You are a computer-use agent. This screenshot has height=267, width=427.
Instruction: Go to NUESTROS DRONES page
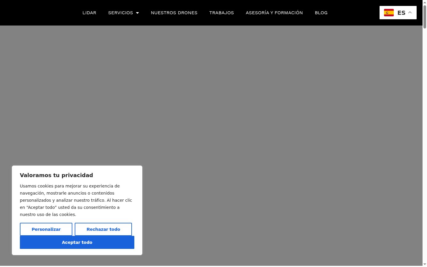click(174, 13)
